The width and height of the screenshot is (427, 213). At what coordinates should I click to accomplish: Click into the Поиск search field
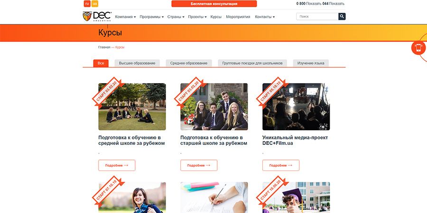317,17
